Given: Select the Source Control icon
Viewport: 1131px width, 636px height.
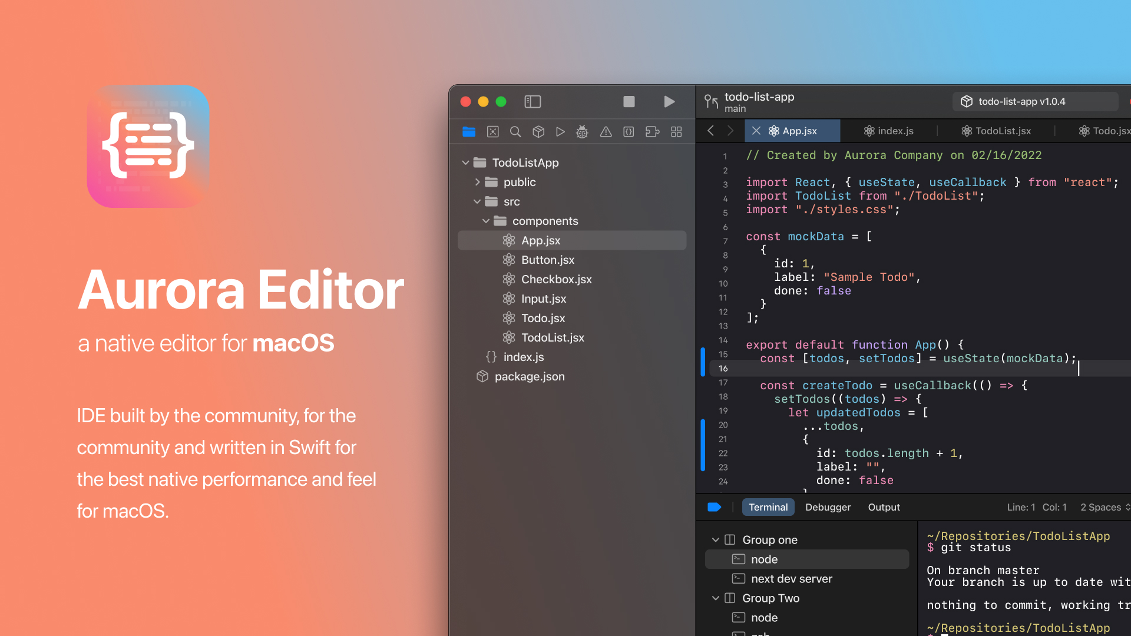Looking at the screenshot, I should (x=492, y=131).
